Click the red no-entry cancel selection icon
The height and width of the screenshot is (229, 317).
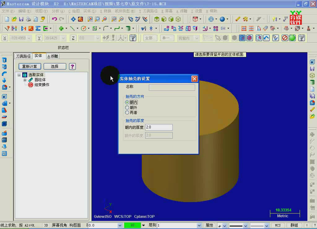[x=285, y=38]
